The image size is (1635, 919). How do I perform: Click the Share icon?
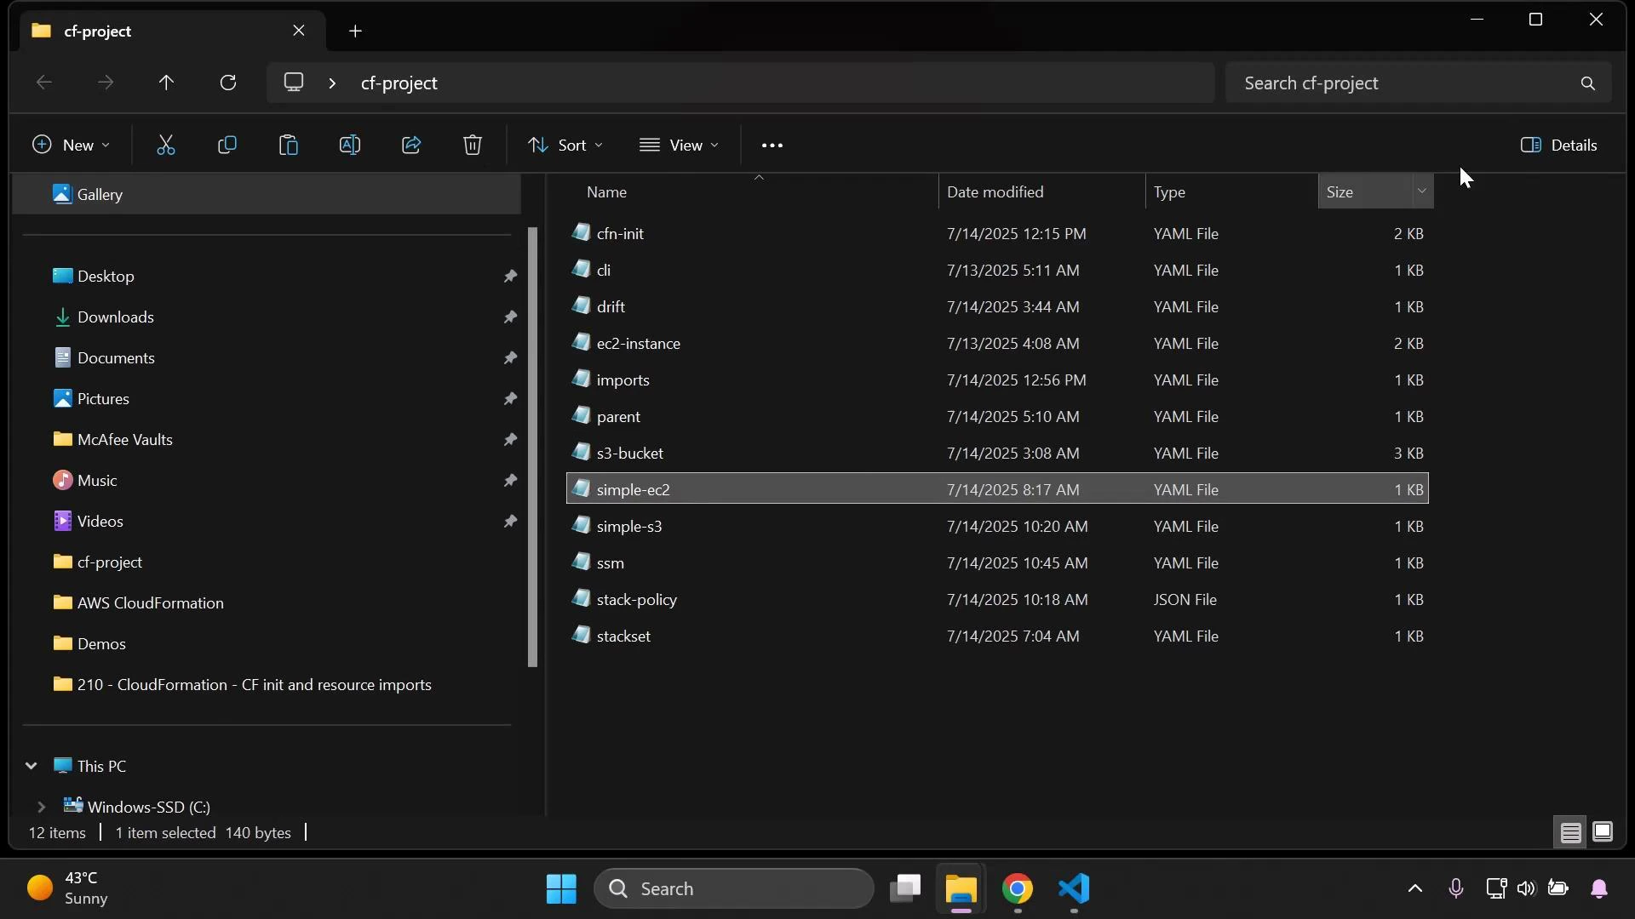(411, 145)
